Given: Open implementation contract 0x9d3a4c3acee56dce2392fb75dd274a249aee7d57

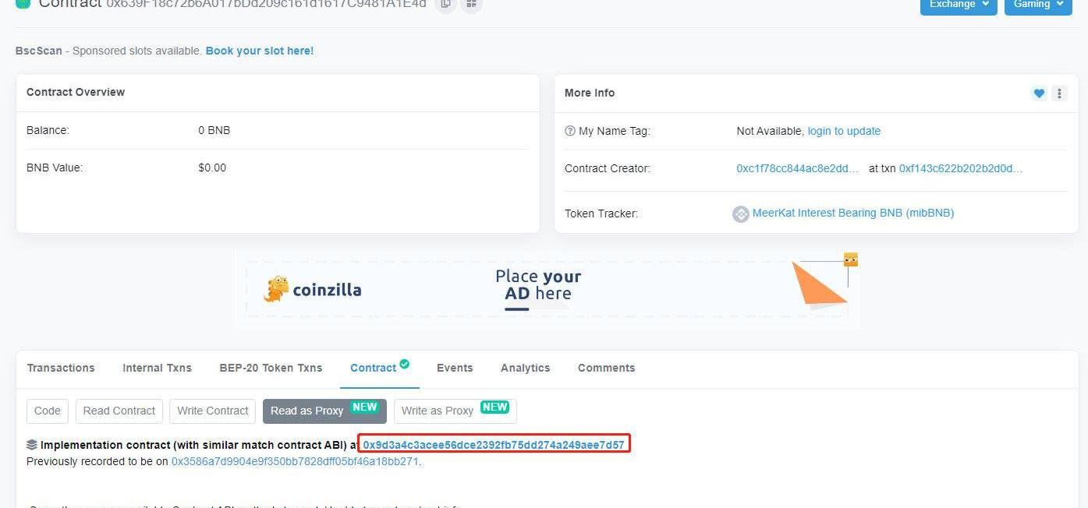Looking at the screenshot, I should click(x=494, y=445).
